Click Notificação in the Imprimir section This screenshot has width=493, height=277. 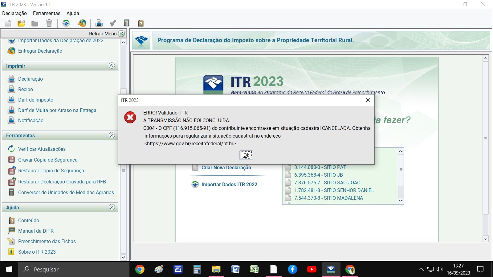pos(31,120)
